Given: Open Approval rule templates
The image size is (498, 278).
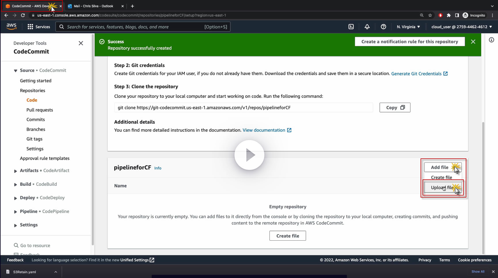Looking at the screenshot, I should coord(45,158).
